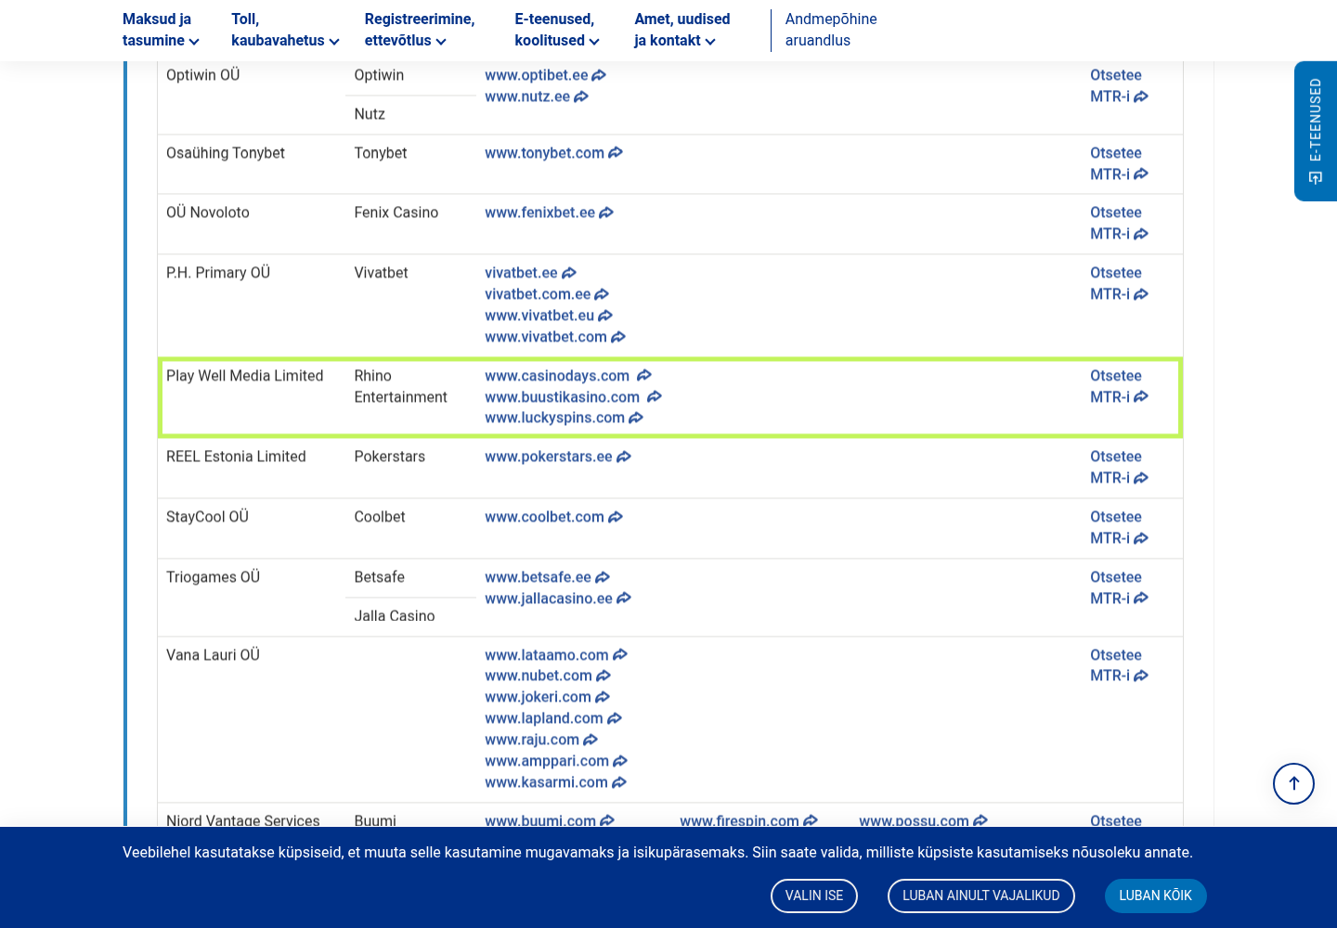Screen dimensions: 1337x928
Task: Click external icon beside www.amppari.com
Action: [x=620, y=761]
